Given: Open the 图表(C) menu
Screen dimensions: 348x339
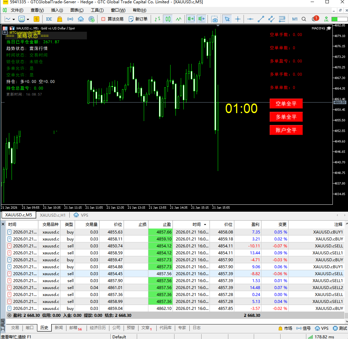Looking at the screenshot, I should coord(77,10).
